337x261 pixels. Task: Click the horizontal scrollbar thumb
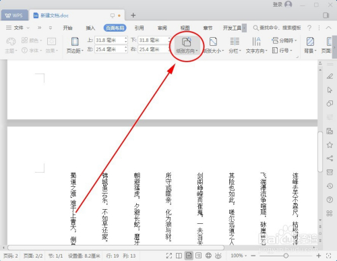pyautogui.click(x=116, y=248)
